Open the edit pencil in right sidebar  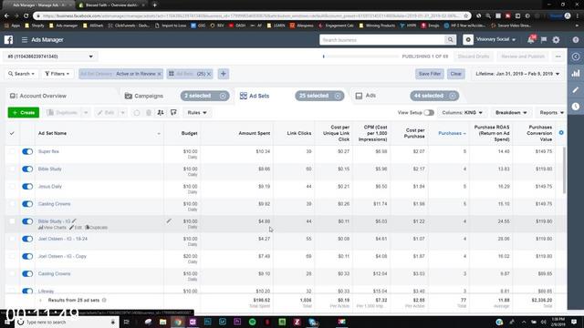click(576, 90)
